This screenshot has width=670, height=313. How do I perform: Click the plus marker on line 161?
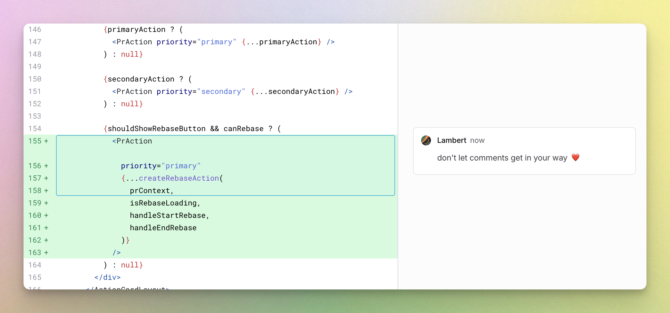[46, 228]
